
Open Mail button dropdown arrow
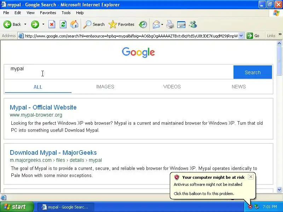tap(162, 24)
